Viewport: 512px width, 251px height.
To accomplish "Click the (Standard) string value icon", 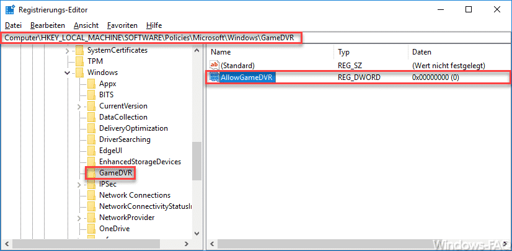I will click(x=214, y=65).
